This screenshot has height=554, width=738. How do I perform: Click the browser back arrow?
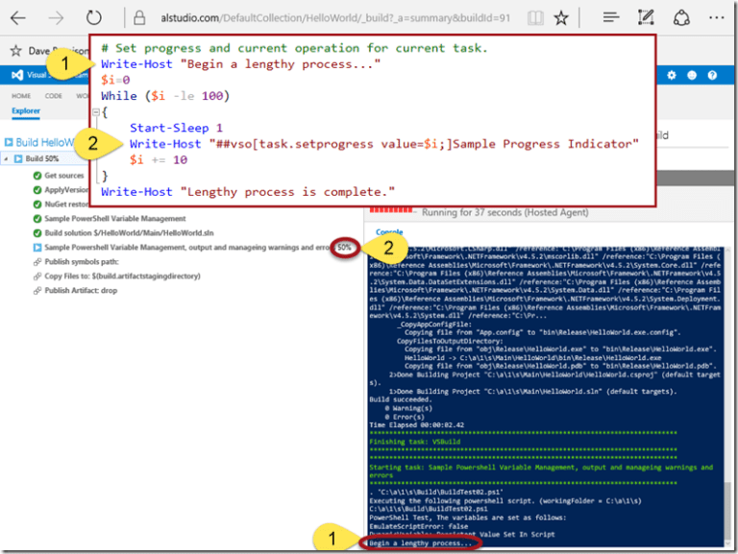pyautogui.click(x=18, y=18)
